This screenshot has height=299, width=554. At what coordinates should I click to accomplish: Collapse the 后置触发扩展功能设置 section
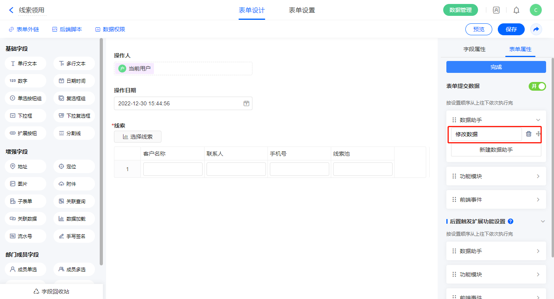click(543, 221)
